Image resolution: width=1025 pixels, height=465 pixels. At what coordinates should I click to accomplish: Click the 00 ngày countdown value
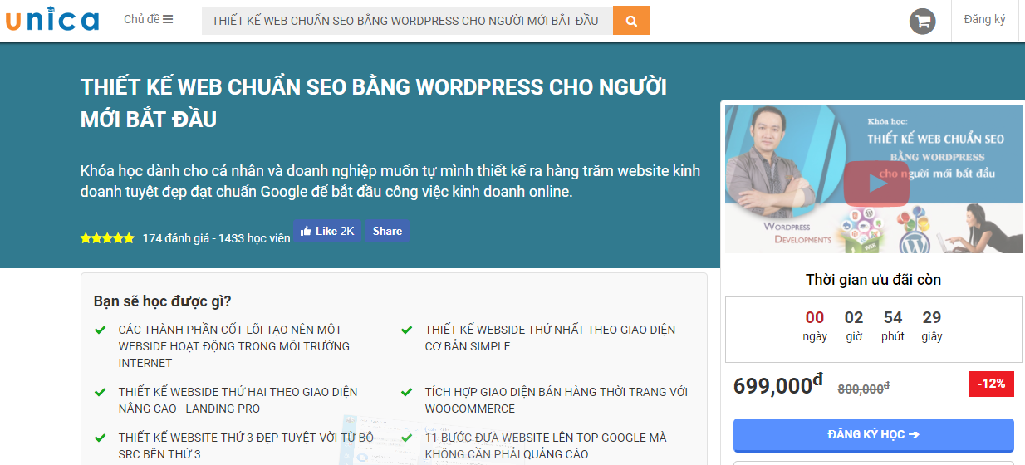tap(815, 325)
